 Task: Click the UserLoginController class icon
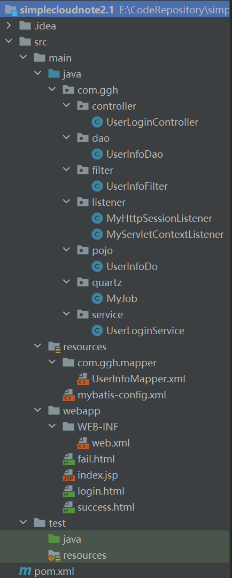[x=97, y=122]
